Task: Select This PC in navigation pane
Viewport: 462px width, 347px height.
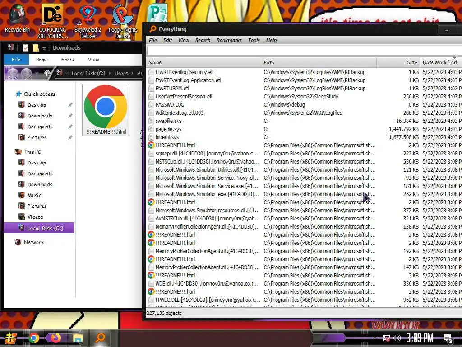Action: pos(32,152)
